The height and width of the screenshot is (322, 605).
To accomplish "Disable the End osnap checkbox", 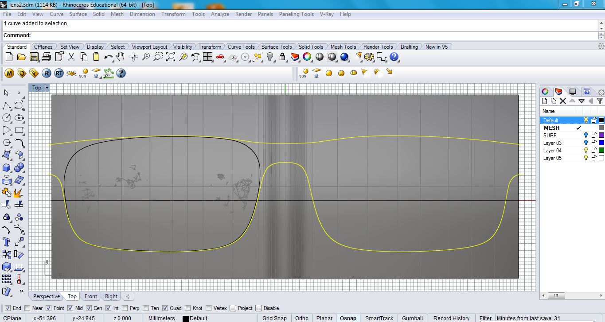I will point(8,308).
